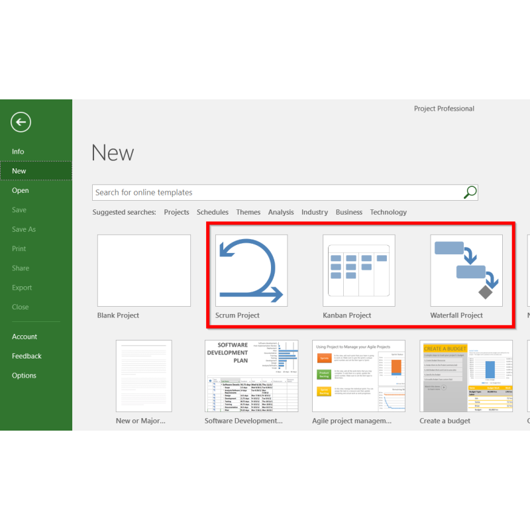Search suggested Schedules templates
The height and width of the screenshot is (530, 530).
point(213,212)
